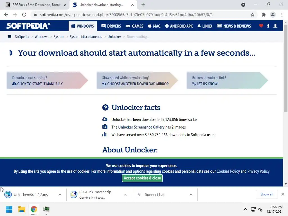288x216 pixels.
Task: Expand options for REGFuck-master.zip
Action: tap(125, 195)
